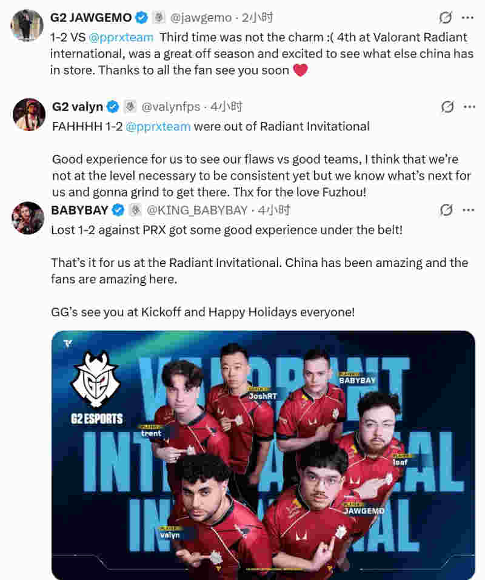The height and width of the screenshot is (580, 485).
Task: Open the more options menu on BABYBAY's post
Action: pos(469,210)
